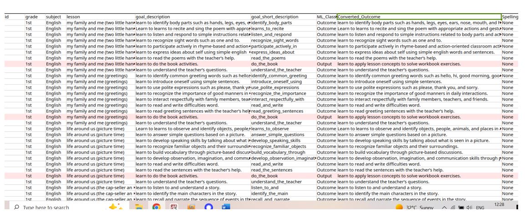530x217 pixels.
Task: Click cell answer_simple_questions
Action: point(283,135)
